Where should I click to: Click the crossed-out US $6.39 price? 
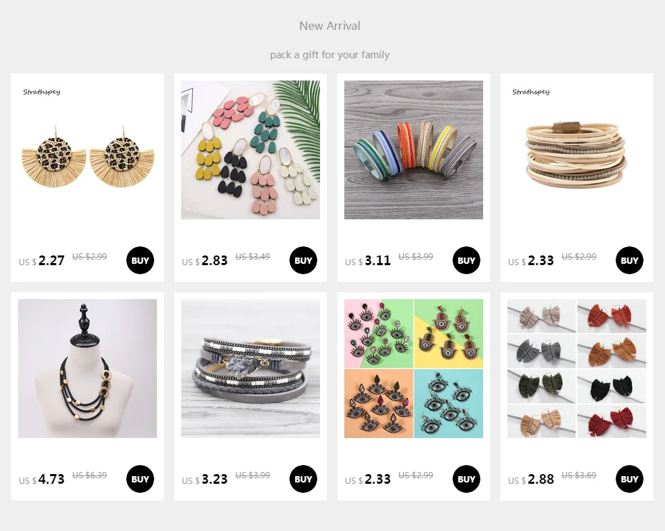coord(90,475)
